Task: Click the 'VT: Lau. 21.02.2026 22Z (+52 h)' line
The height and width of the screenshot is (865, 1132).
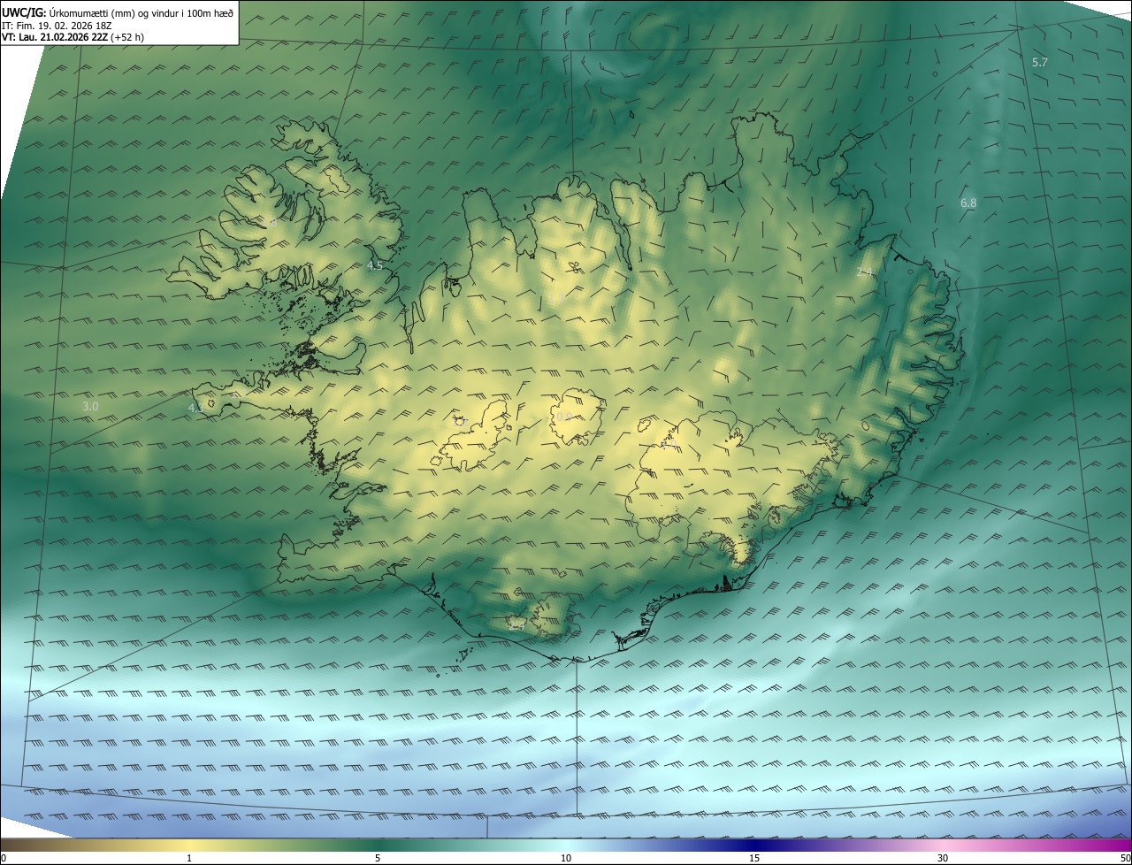Action: [x=73, y=37]
